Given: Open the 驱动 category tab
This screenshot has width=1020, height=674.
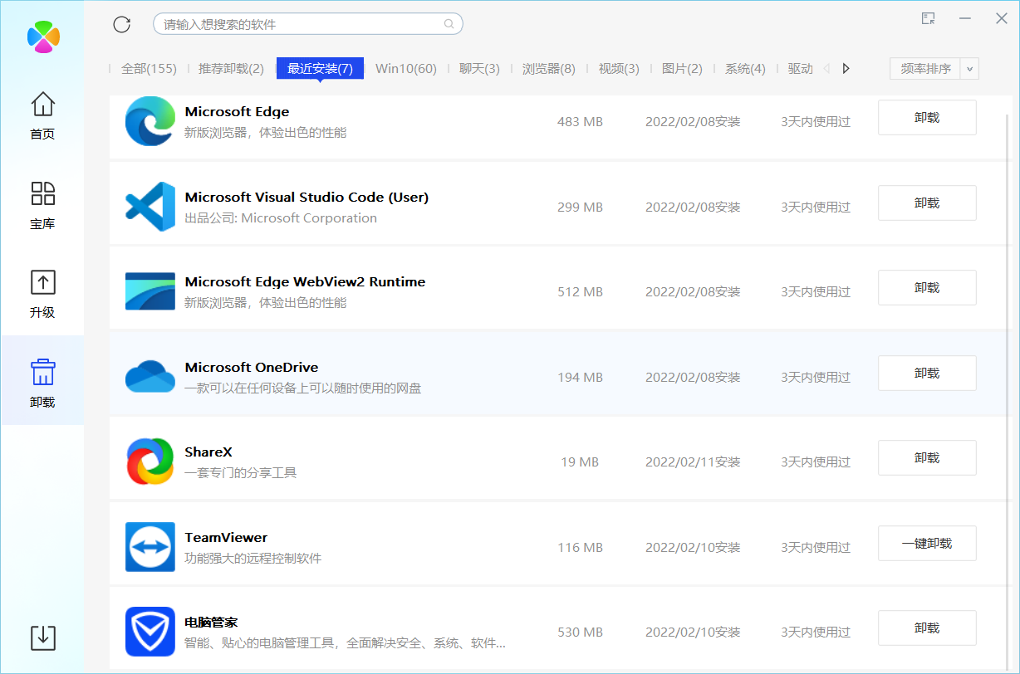Looking at the screenshot, I should [x=801, y=69].
